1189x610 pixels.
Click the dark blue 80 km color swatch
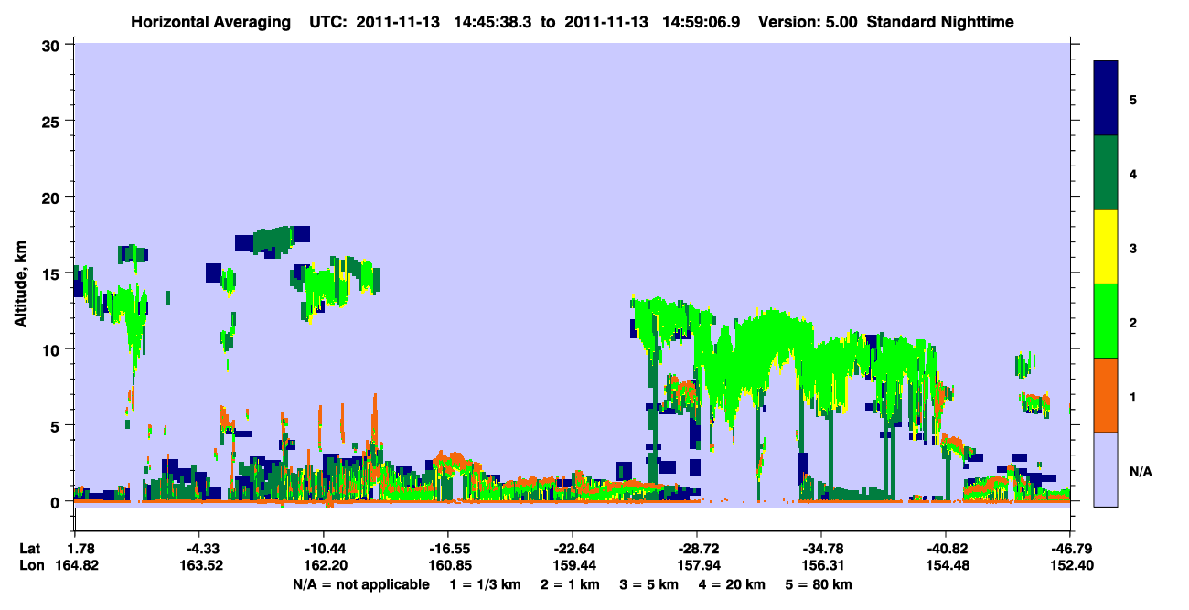coord(1106,99)
